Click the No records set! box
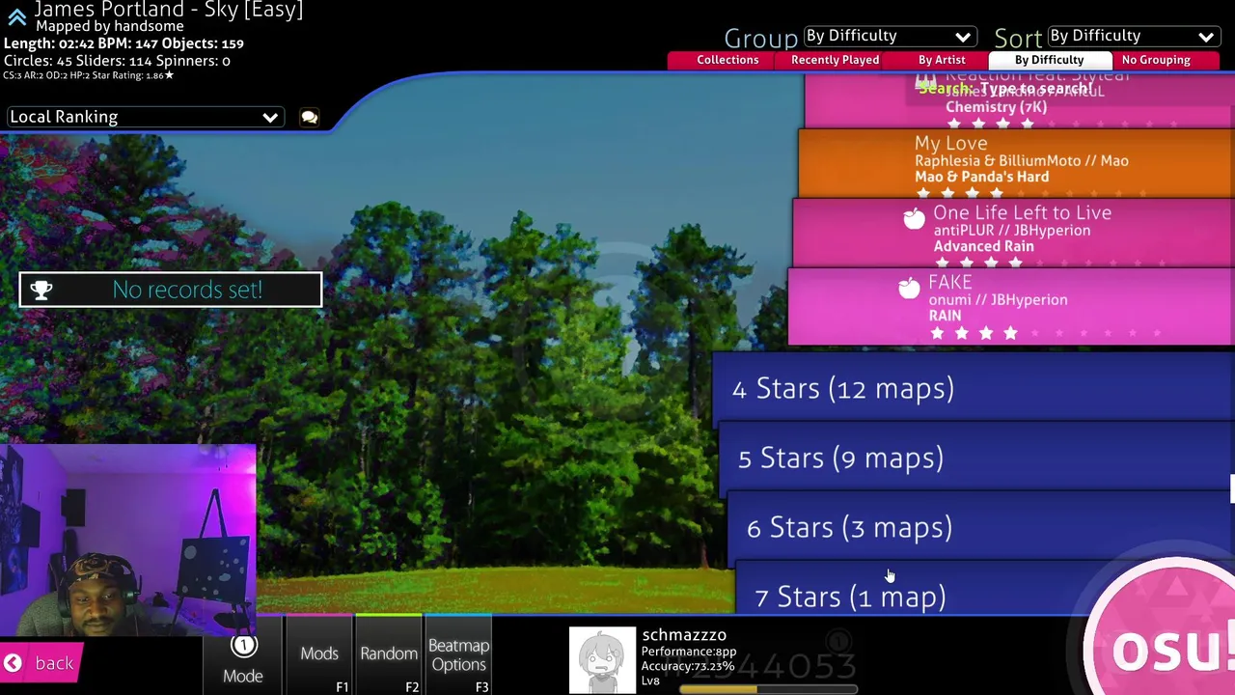Screen dimensions: 1235x695 [x=171, y=290]
